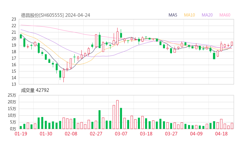The width and height of the screenshot is (237, 141).
Task: Click the volume axis label 25万
Action: click(x=12, y=95)
